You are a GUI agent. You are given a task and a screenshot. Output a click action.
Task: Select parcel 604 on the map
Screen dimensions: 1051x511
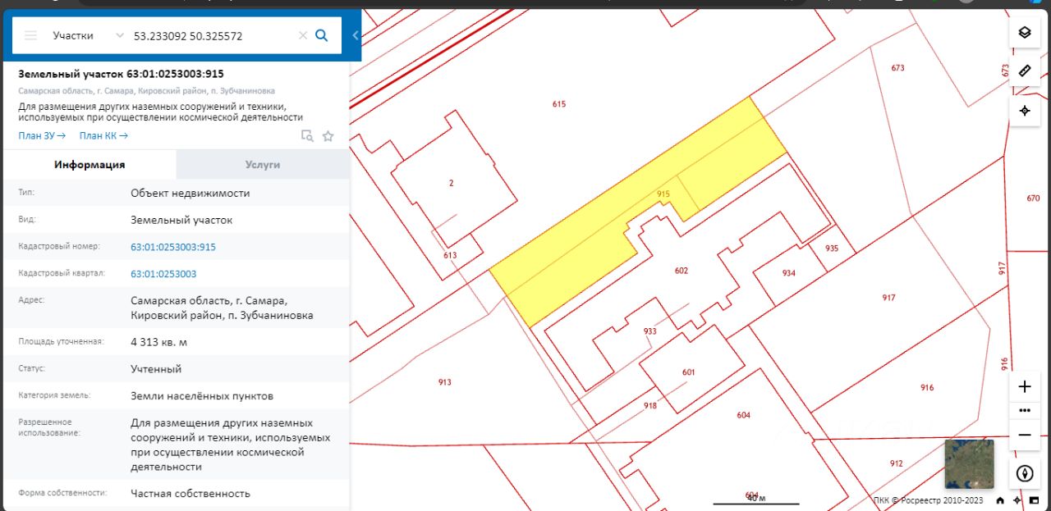point(743,415)
